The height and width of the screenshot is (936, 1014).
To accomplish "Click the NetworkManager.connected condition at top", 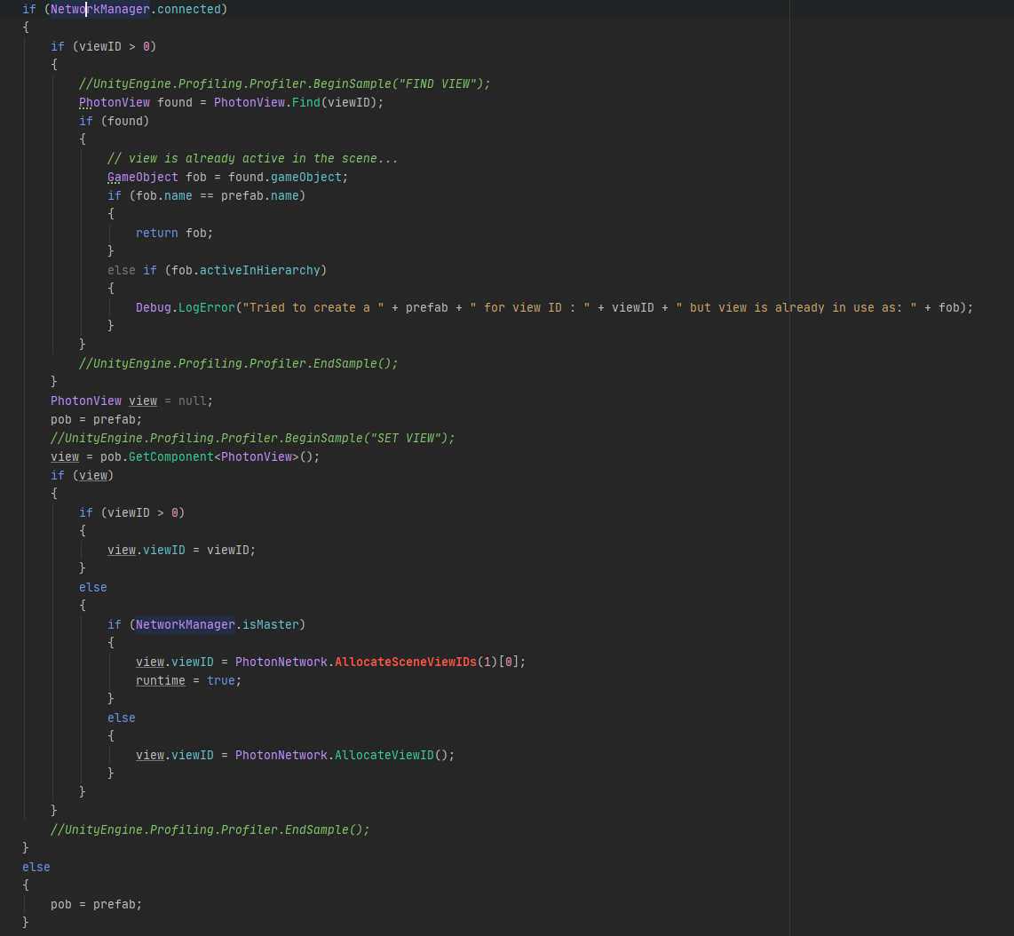I will 139,9.
